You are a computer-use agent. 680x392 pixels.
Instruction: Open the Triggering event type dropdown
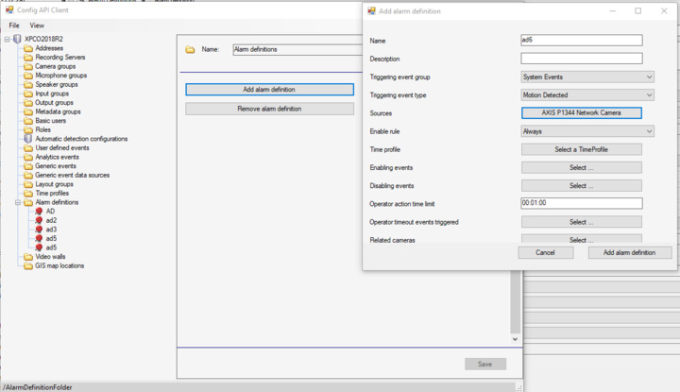pyautogui.click(x=586, y=95)
